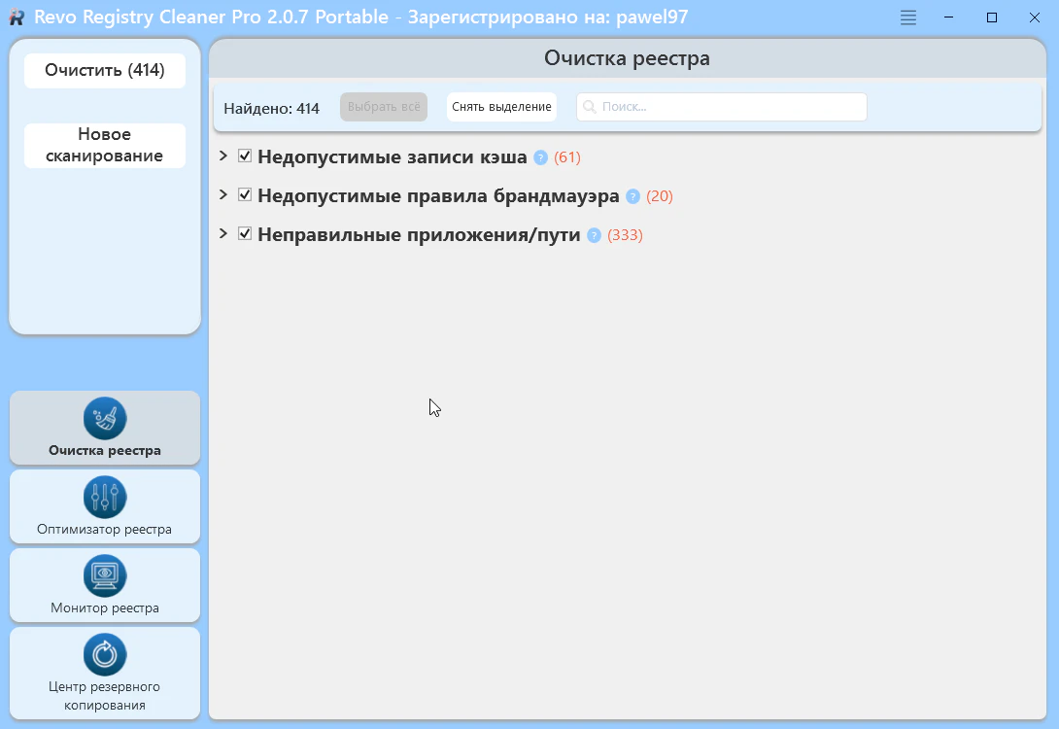Open Backup Center circular arrow icon
The width and height of the screenshot is (1059, 729).
coord(105,654)
